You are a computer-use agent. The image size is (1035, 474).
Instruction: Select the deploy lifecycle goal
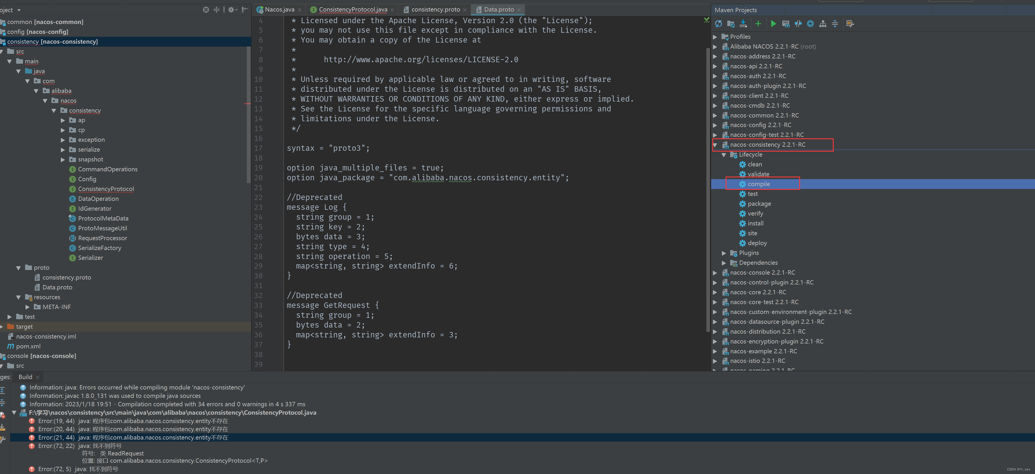[x=757, y=243]
